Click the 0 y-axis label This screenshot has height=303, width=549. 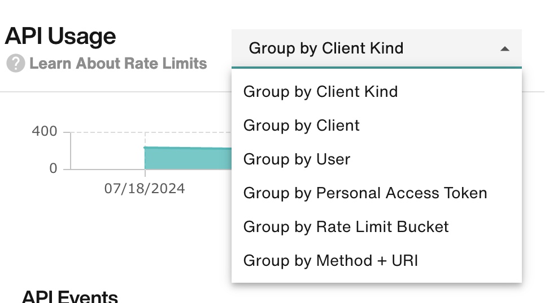pos(53,168)
